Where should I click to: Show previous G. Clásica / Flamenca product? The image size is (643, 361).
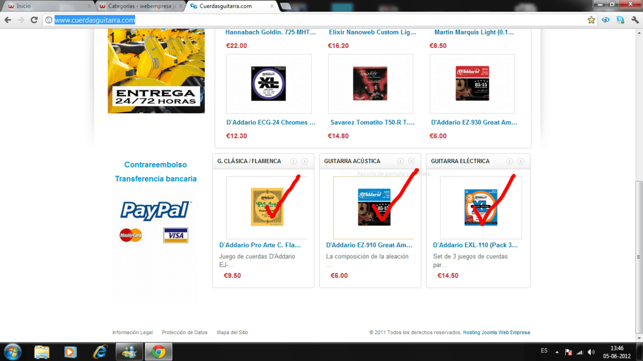293,161
